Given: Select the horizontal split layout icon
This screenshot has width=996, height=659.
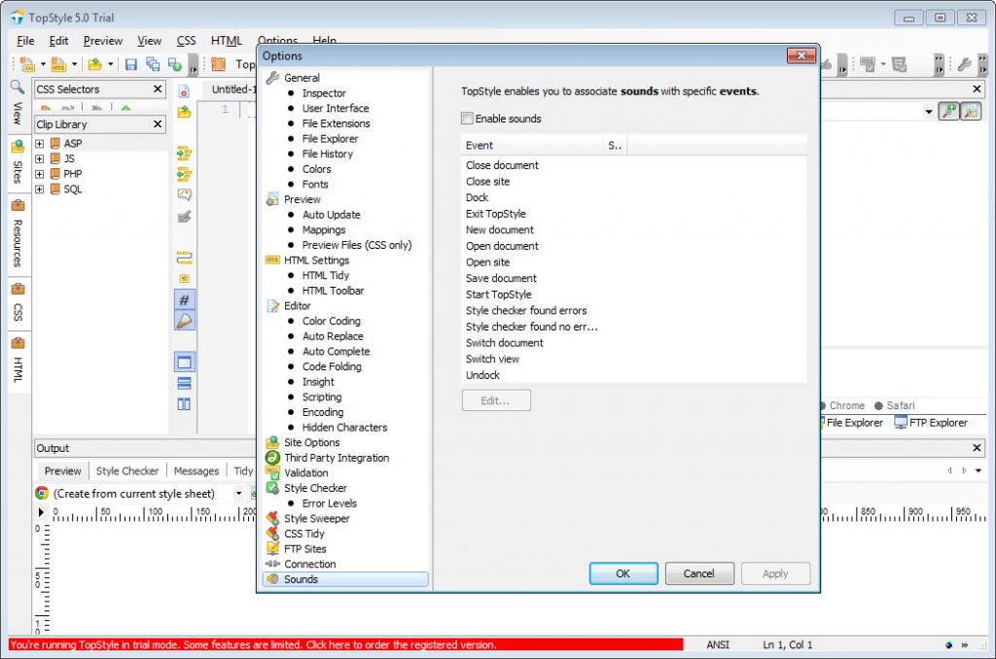Looking at the screenshot, I should (184, 384).
